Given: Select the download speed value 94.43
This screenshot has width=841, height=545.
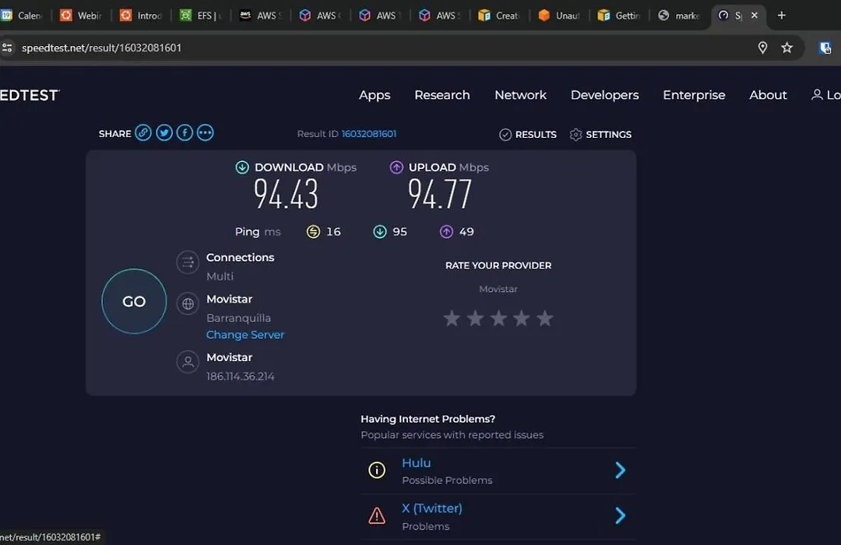Looking at the screenshot, I should pyautogui.click(x=286, y=194).
